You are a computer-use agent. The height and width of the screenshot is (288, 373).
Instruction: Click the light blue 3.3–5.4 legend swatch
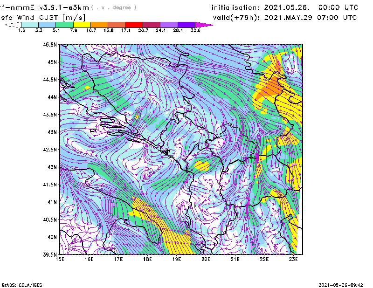point(47,25)
